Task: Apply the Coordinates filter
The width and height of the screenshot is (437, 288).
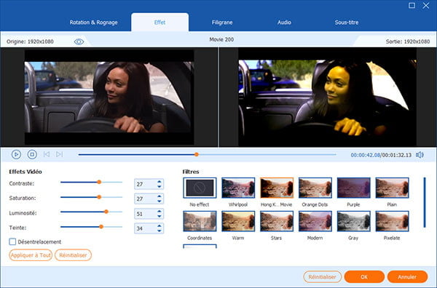Action: point(200,221)
